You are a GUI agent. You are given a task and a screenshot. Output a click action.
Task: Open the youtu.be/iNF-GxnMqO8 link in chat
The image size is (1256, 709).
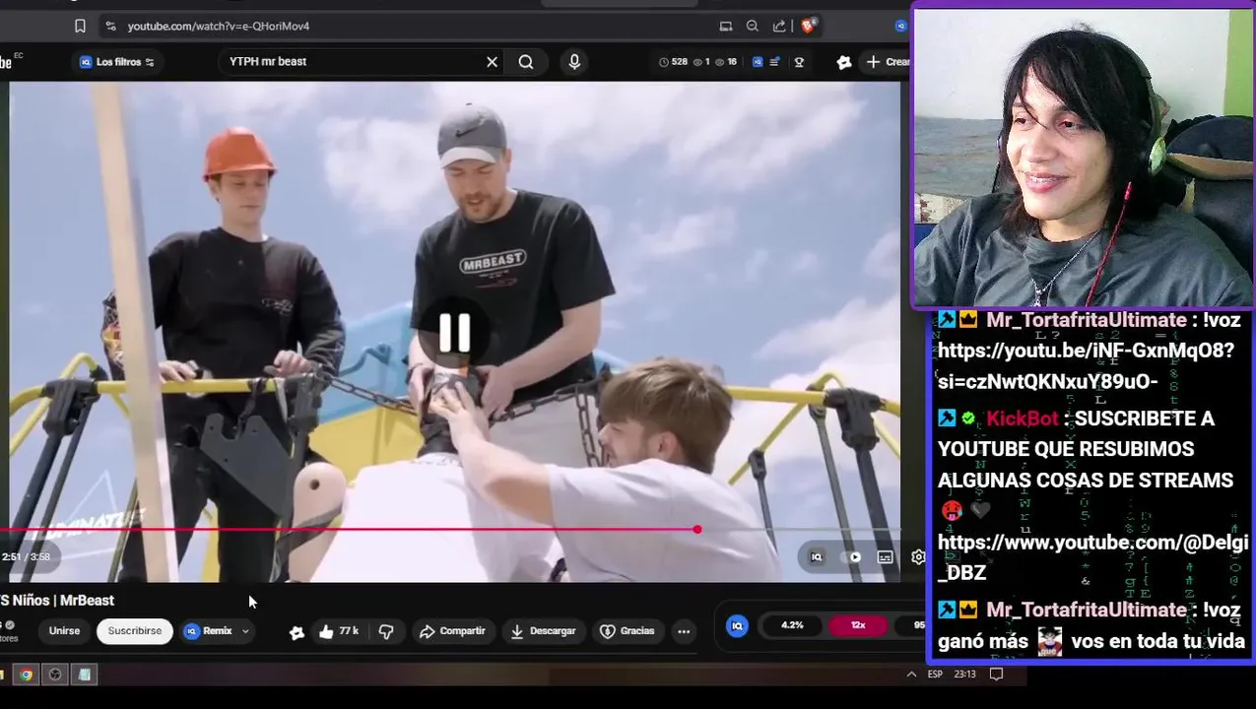pyautogui.click(x=1086, y=366)
